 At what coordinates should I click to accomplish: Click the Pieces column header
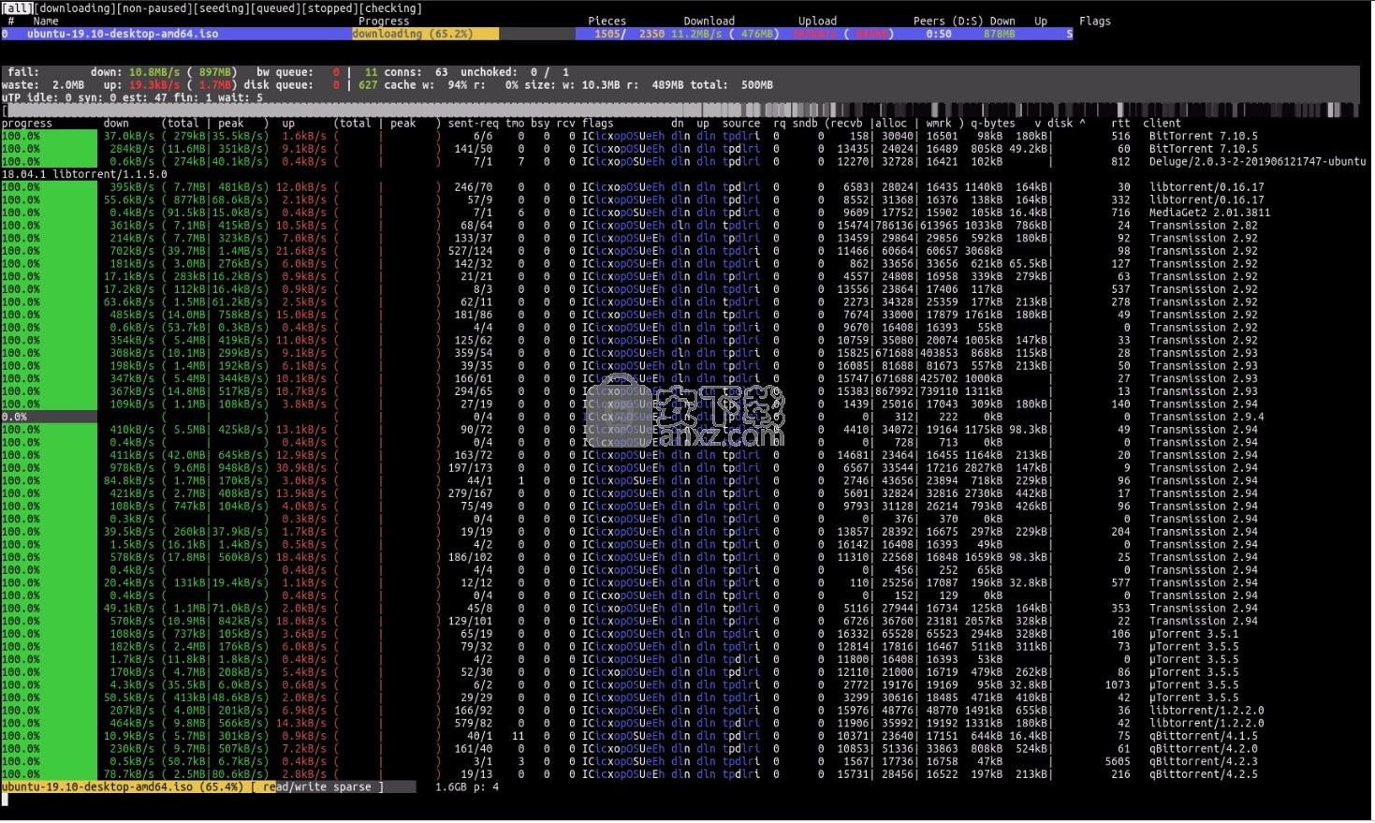click(607, 21)
